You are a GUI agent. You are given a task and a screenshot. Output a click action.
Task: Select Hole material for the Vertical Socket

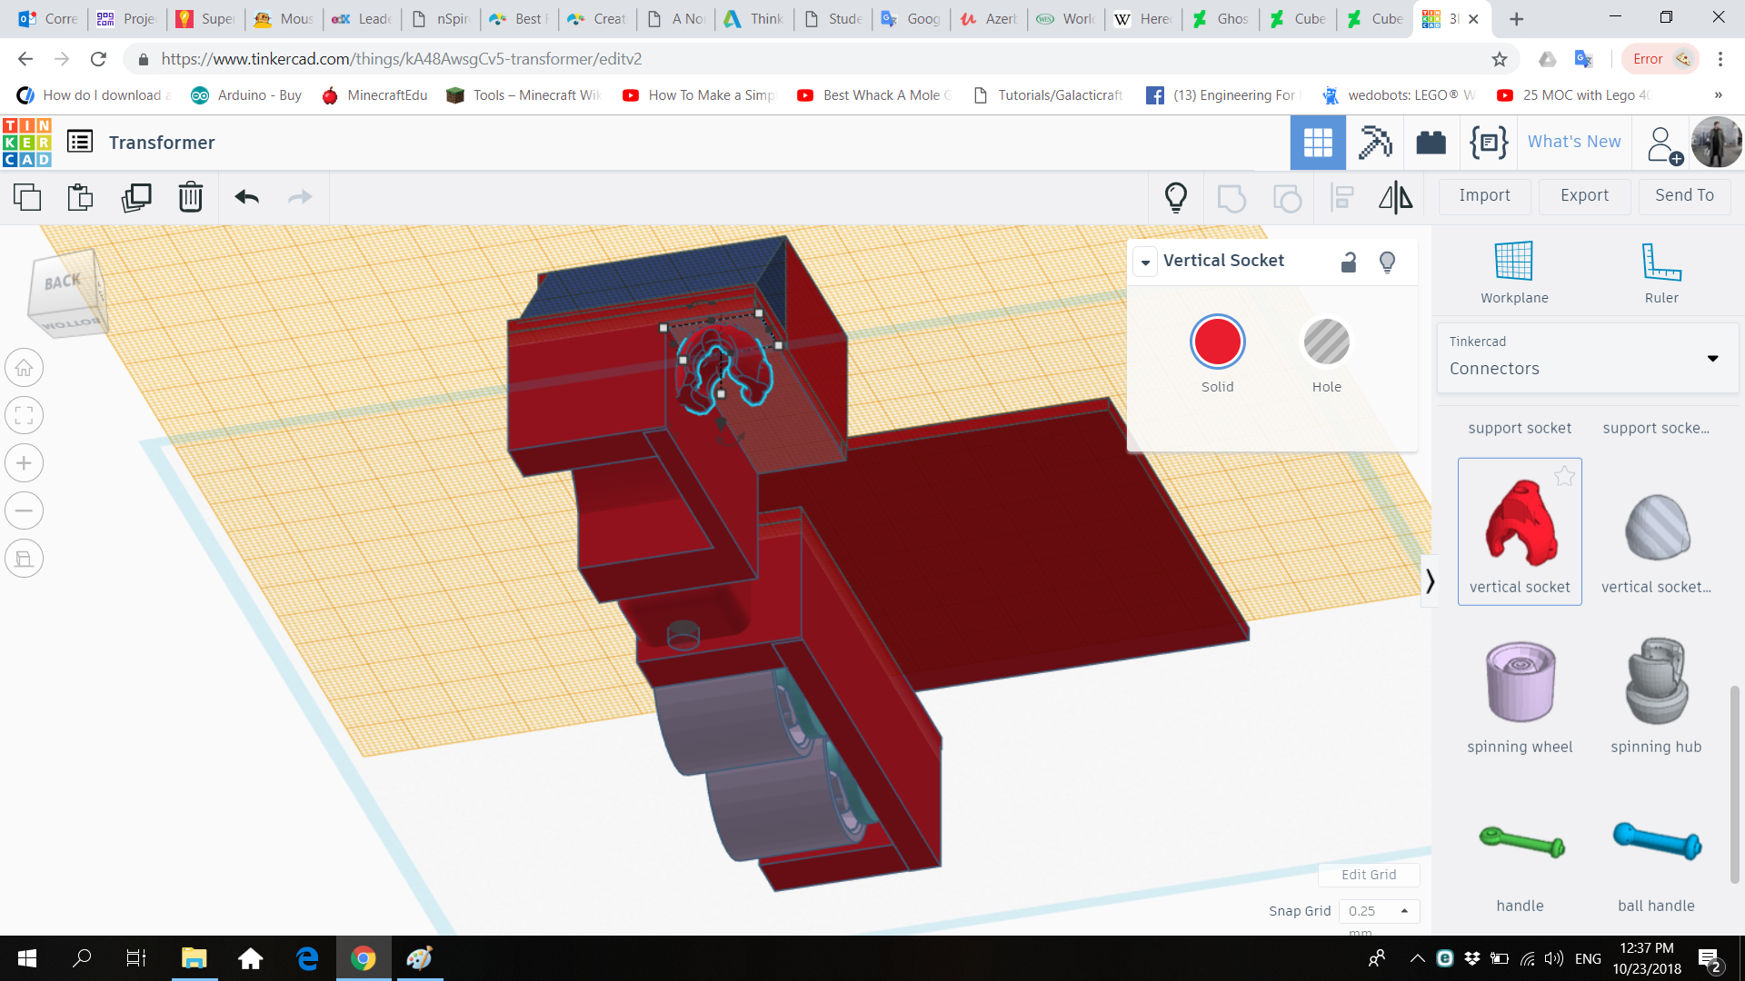coord(1326,342)
